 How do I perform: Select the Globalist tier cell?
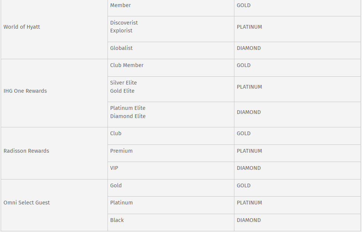click(121, 48)
